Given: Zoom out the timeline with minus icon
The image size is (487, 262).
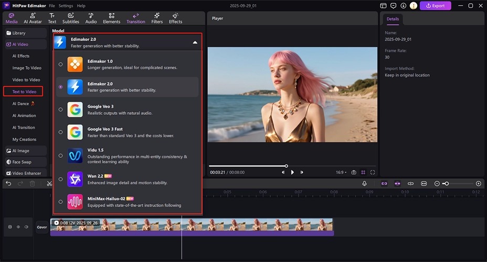Looking at the screenshot, I should pos(437,183).
